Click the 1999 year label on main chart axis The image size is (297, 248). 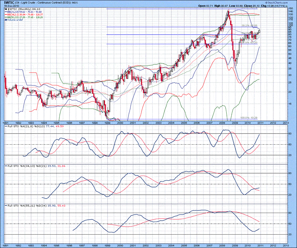[x=108, y=122]
